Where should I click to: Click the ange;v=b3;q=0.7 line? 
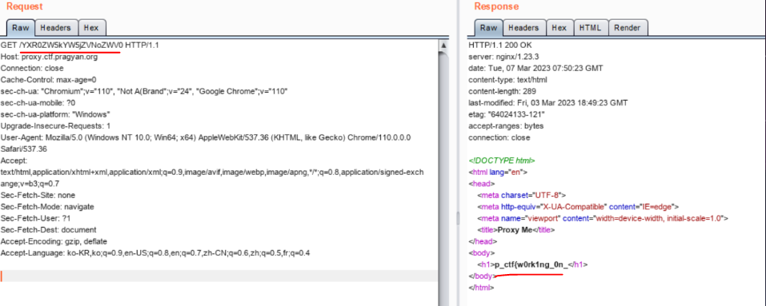30,184
